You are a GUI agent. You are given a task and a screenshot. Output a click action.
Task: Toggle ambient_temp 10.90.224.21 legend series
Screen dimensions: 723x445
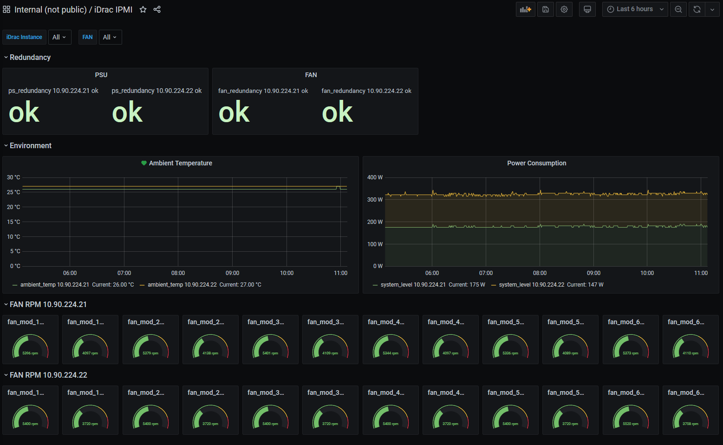click(54, 285)
